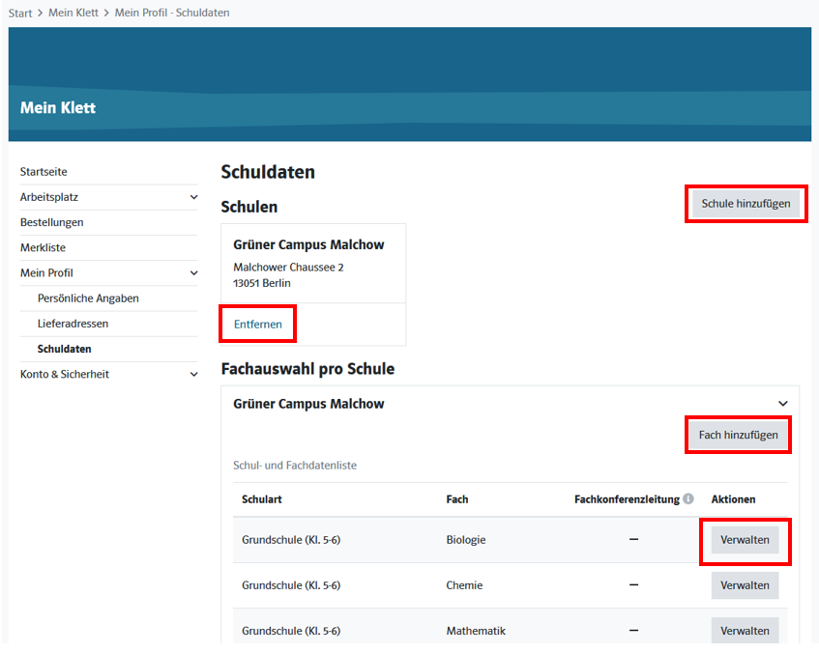
Task: Click the Schule hinzufügen button
Action: [x=746, y=204]
